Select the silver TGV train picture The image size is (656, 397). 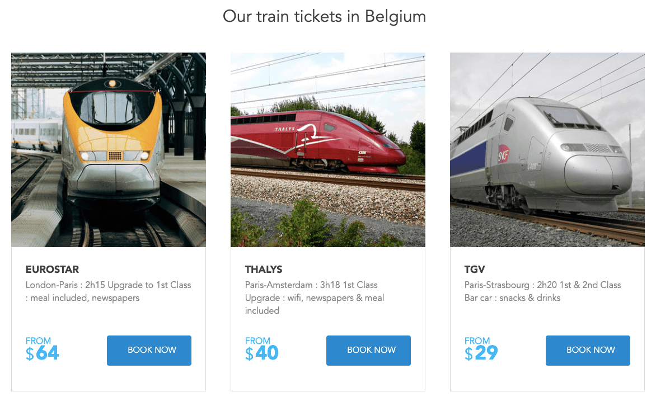click(x=547, y=150)
